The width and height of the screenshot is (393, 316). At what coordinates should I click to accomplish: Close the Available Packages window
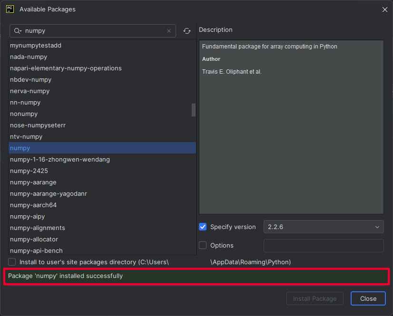pyautogui.click(x=384, y=10)
